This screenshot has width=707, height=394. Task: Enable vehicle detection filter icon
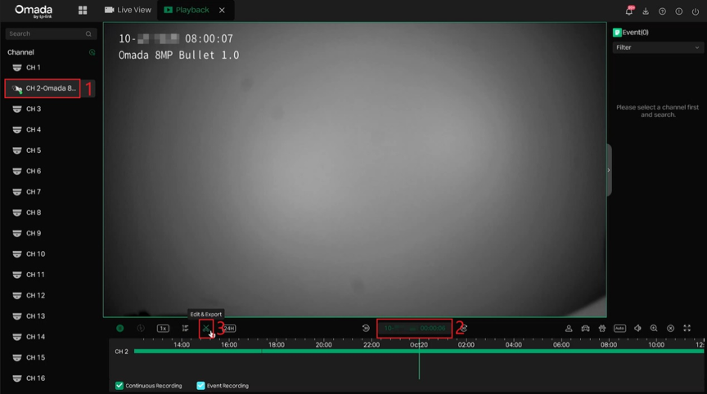585,329
